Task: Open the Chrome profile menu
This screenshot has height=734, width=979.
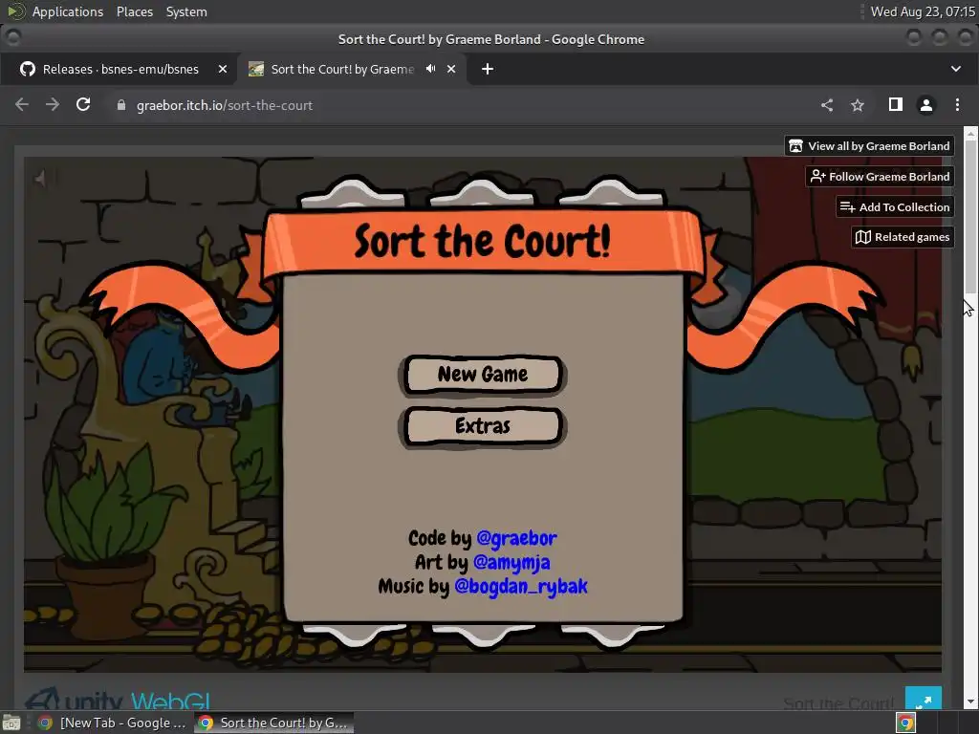Action: click(x=925, y=105)
